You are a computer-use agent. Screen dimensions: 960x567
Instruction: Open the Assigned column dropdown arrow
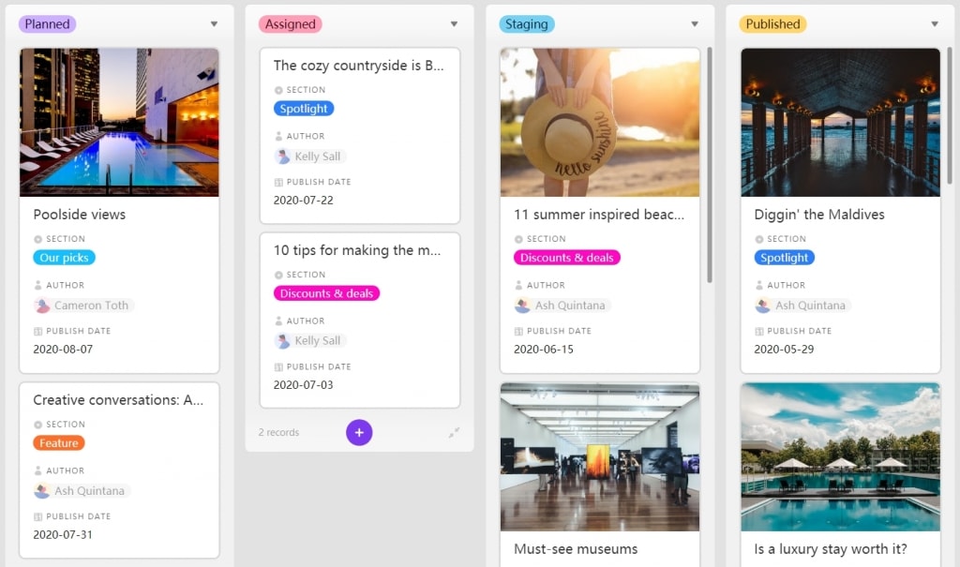(454, 23)
